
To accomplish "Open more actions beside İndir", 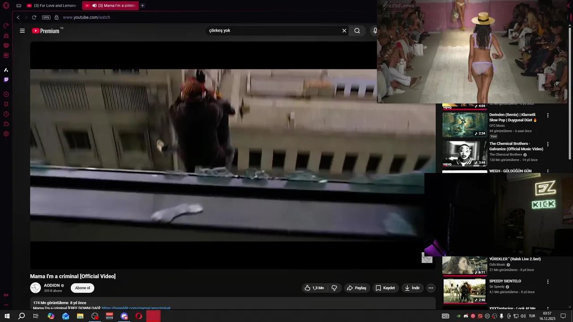I will (x=431, y=288).
